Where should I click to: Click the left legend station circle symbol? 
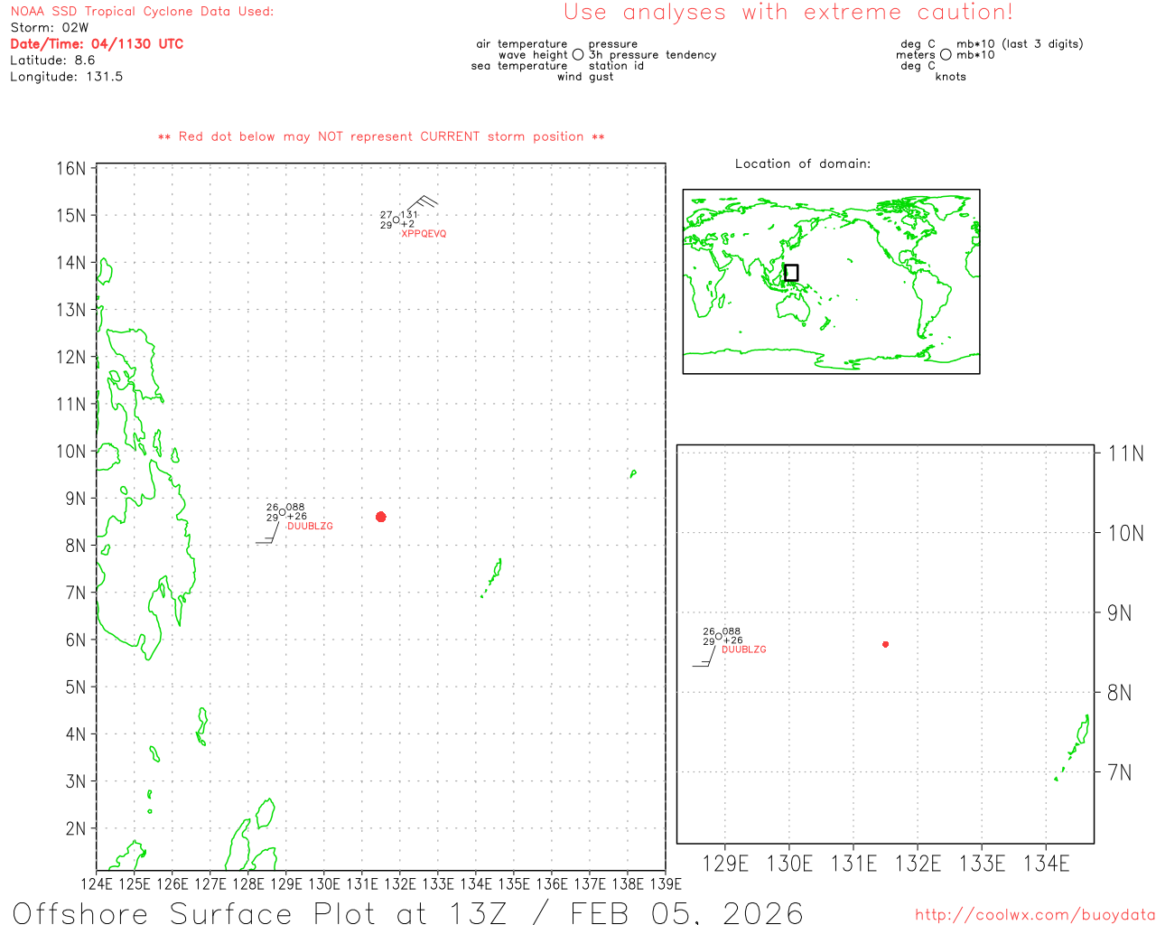coord(578,55)
